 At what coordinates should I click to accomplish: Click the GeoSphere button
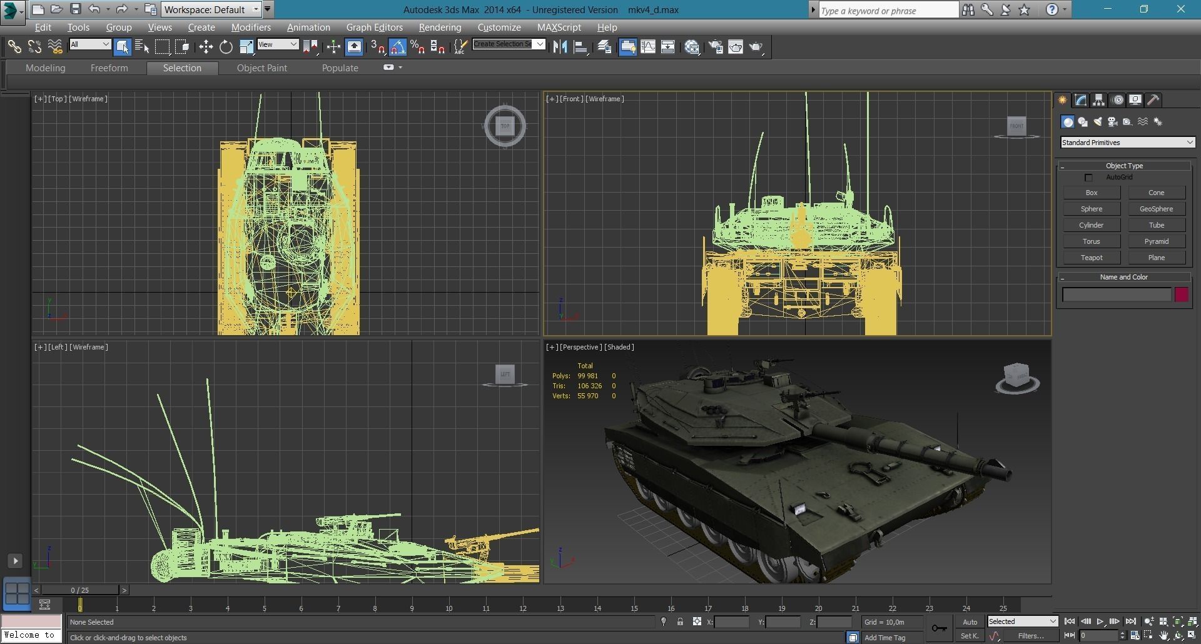pyautogui.click(x=1157, y=209)
